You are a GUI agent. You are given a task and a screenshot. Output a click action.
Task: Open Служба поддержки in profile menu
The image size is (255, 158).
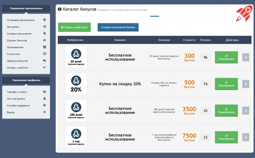click(x=18, y=105)
